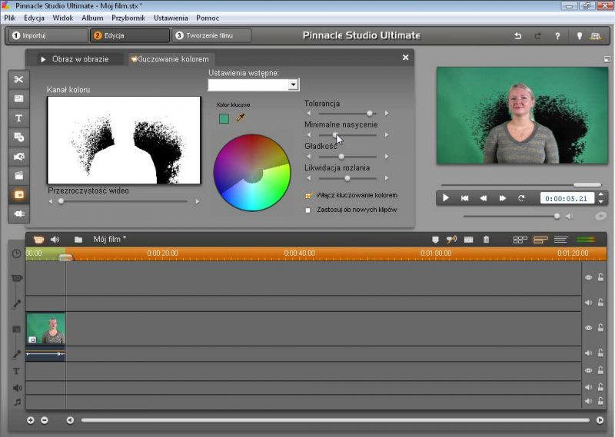Increase Tolerancja with right arrow
Screen dimensions: 615x437
(387, 113)
